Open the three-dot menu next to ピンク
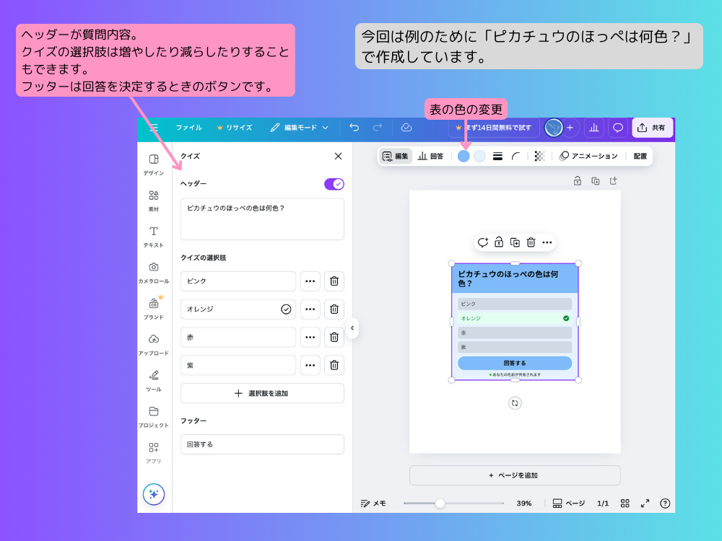Screen dimensions: 722x541 [310, 281]
